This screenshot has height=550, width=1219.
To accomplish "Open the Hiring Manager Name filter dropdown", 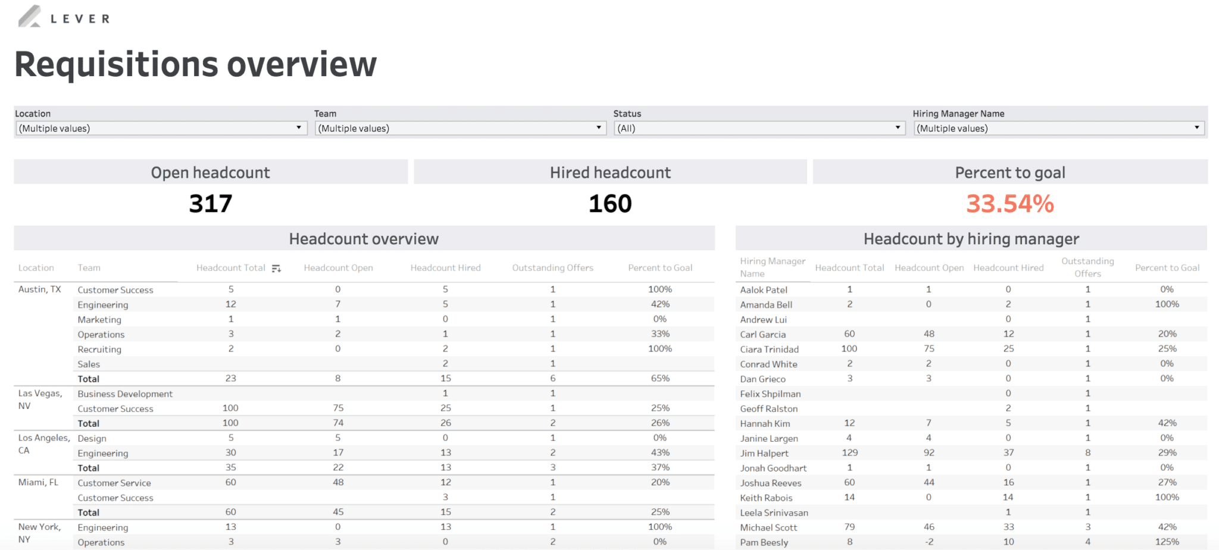I will tap(1059, 128).
